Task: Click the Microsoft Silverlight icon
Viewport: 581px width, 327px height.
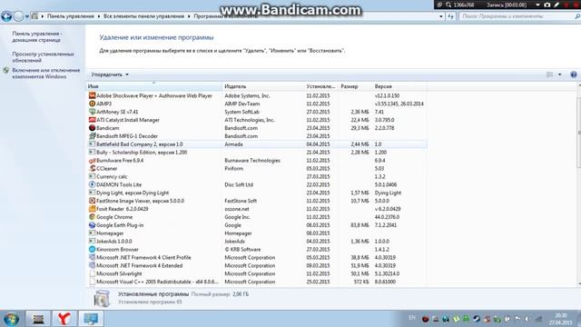Action: [x=93, y=273]
